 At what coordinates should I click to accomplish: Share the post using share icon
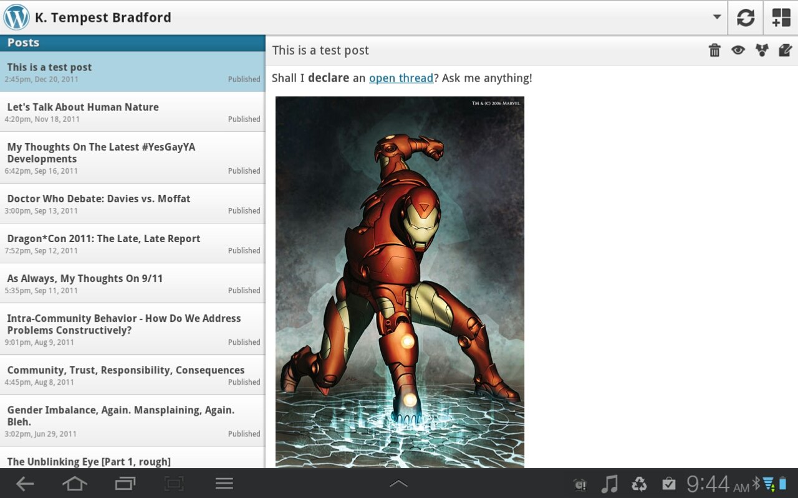(762, 50)
